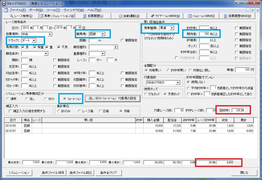The image size is (262, 180).
Task: Expand the 競馬場 dropdown showing 函館
Action: 103,34
